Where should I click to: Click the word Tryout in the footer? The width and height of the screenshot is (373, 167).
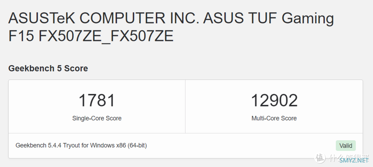(72, 146)
